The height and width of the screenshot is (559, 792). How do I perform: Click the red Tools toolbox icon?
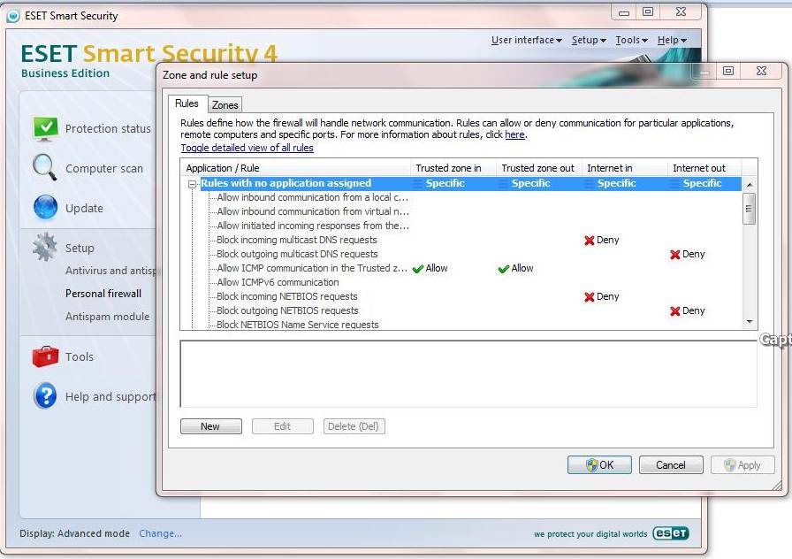pos(45,356)
